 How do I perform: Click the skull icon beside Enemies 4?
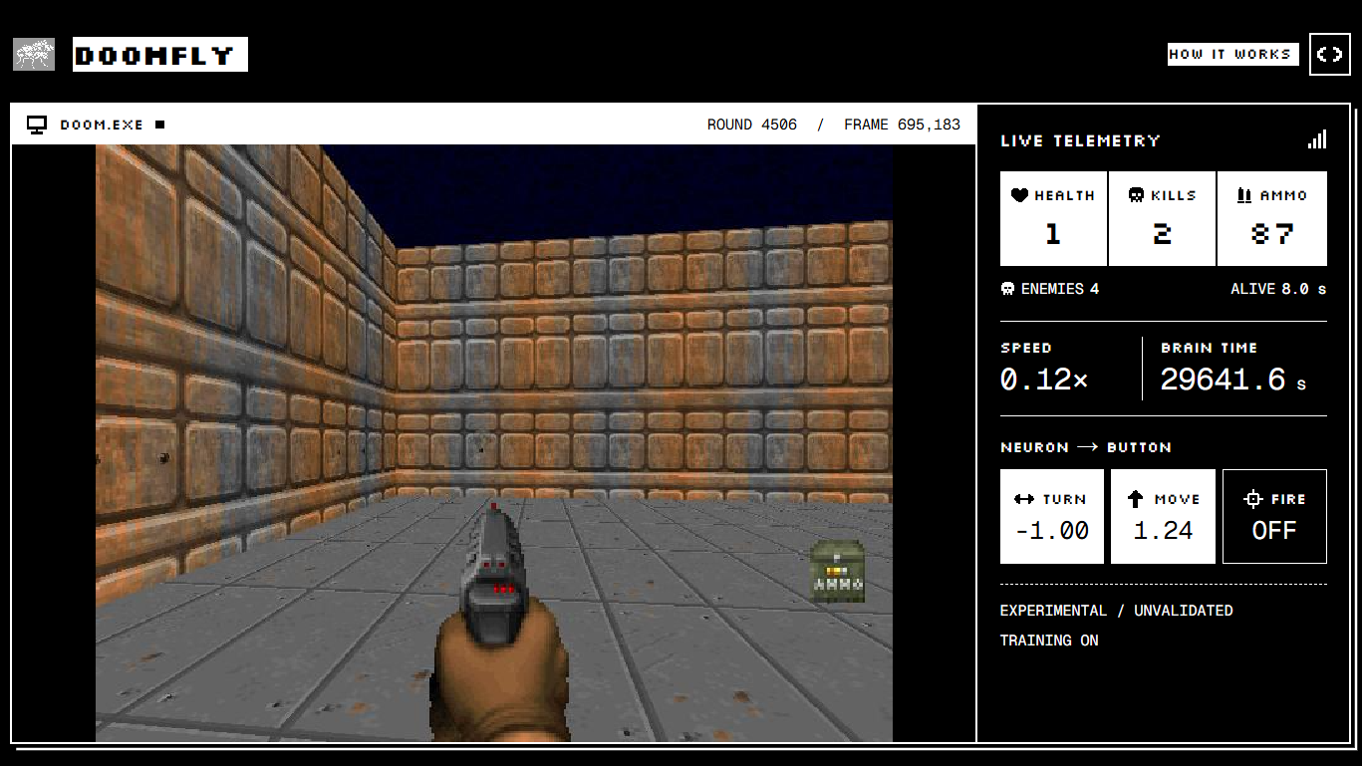[1007, 289]
